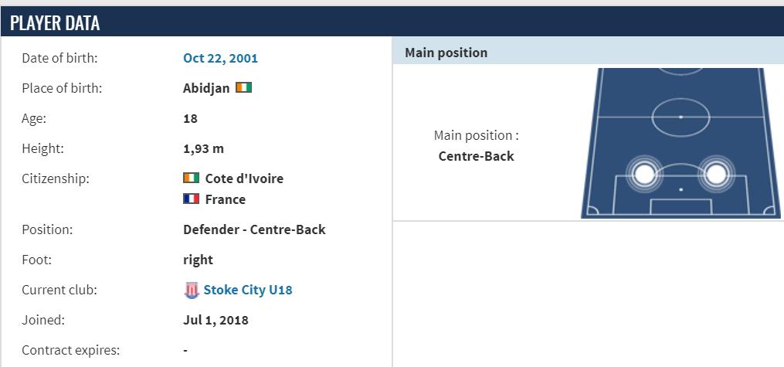Click the height value 1,93 m
The height and width of the screenshot is (367, 784).
click(x=203, y=148)
